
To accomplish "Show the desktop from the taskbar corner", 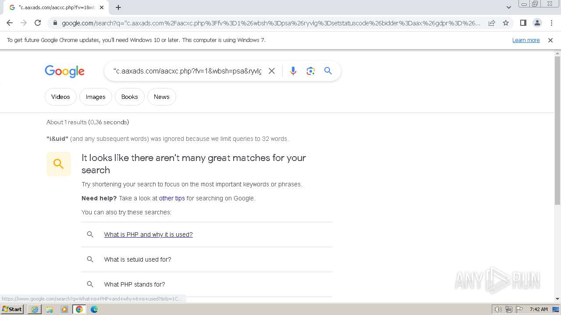I will (x=556, y=309).
